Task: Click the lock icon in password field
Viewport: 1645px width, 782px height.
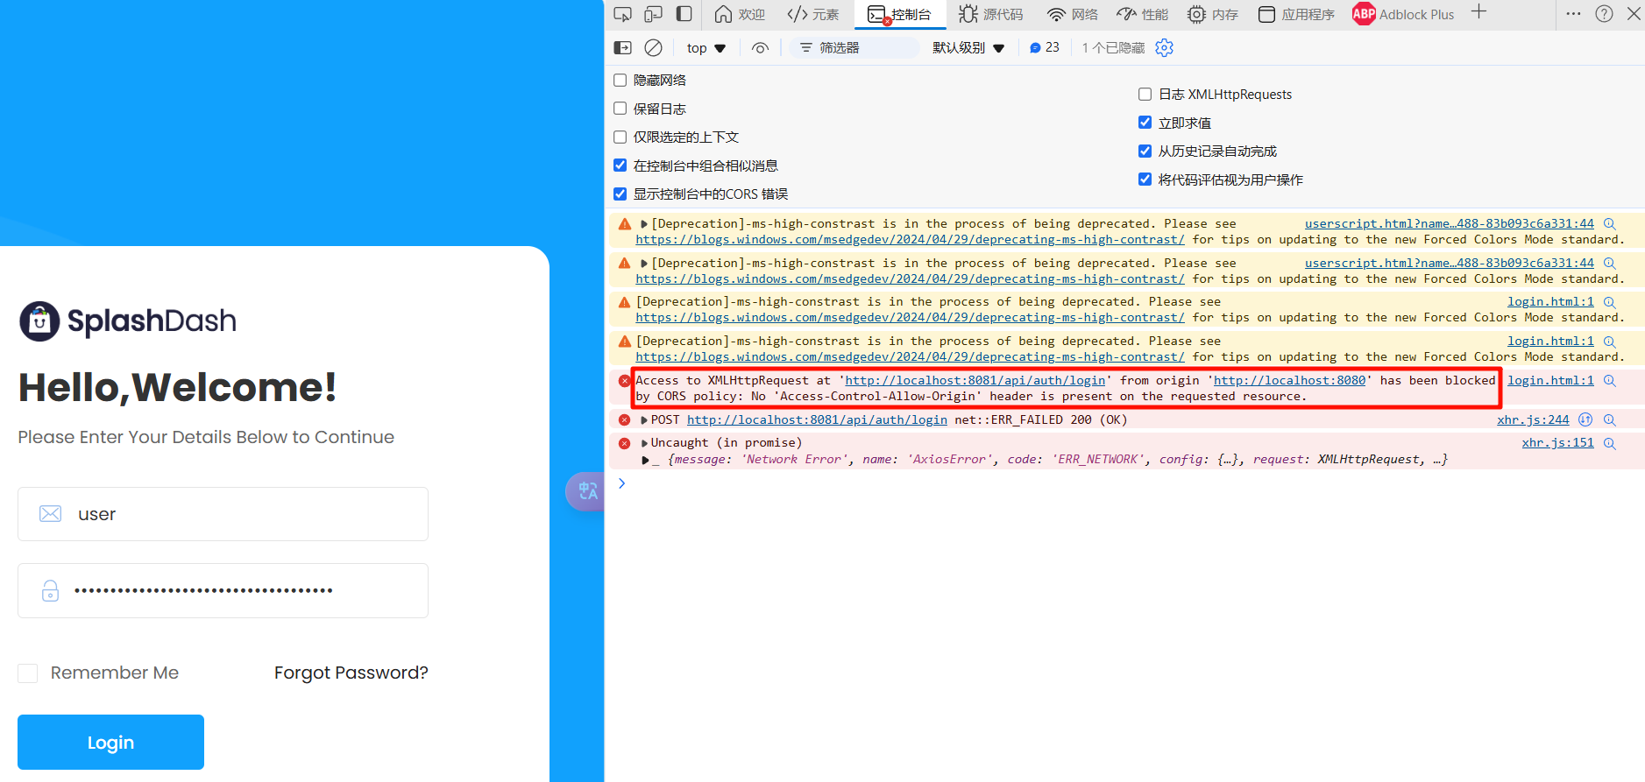Action: point(51,591)
